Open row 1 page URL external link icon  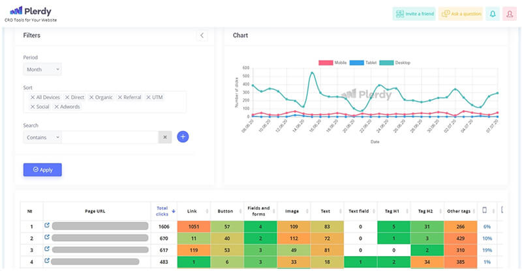[47, 225]
